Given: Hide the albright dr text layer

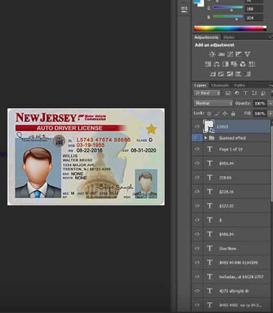Looking at the screenshot, I should pos(197,290).
